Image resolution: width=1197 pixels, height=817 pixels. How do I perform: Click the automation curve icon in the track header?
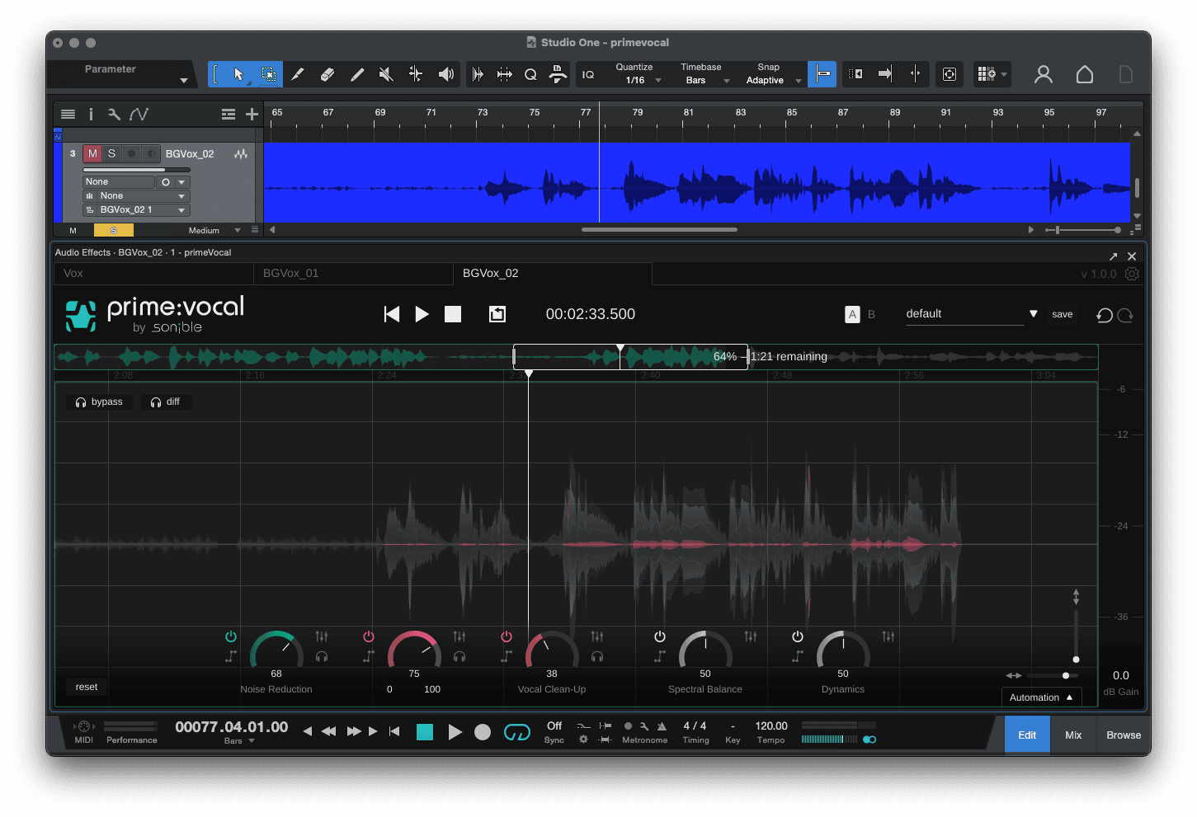(137, 114)
